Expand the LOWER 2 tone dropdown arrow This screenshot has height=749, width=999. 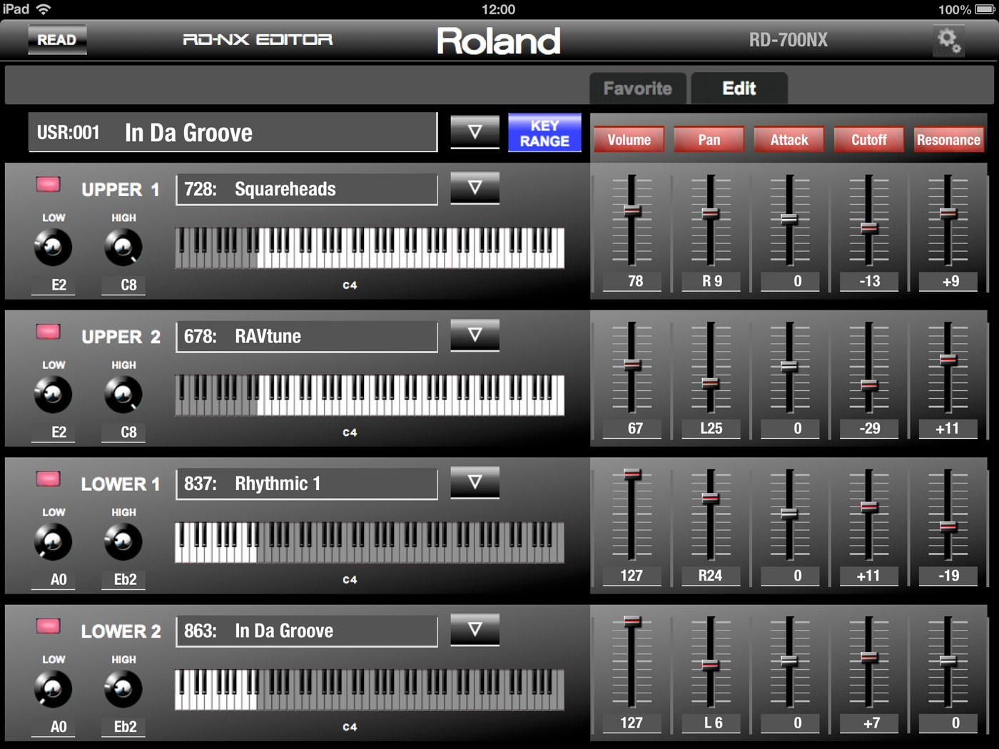pos(475,629)
